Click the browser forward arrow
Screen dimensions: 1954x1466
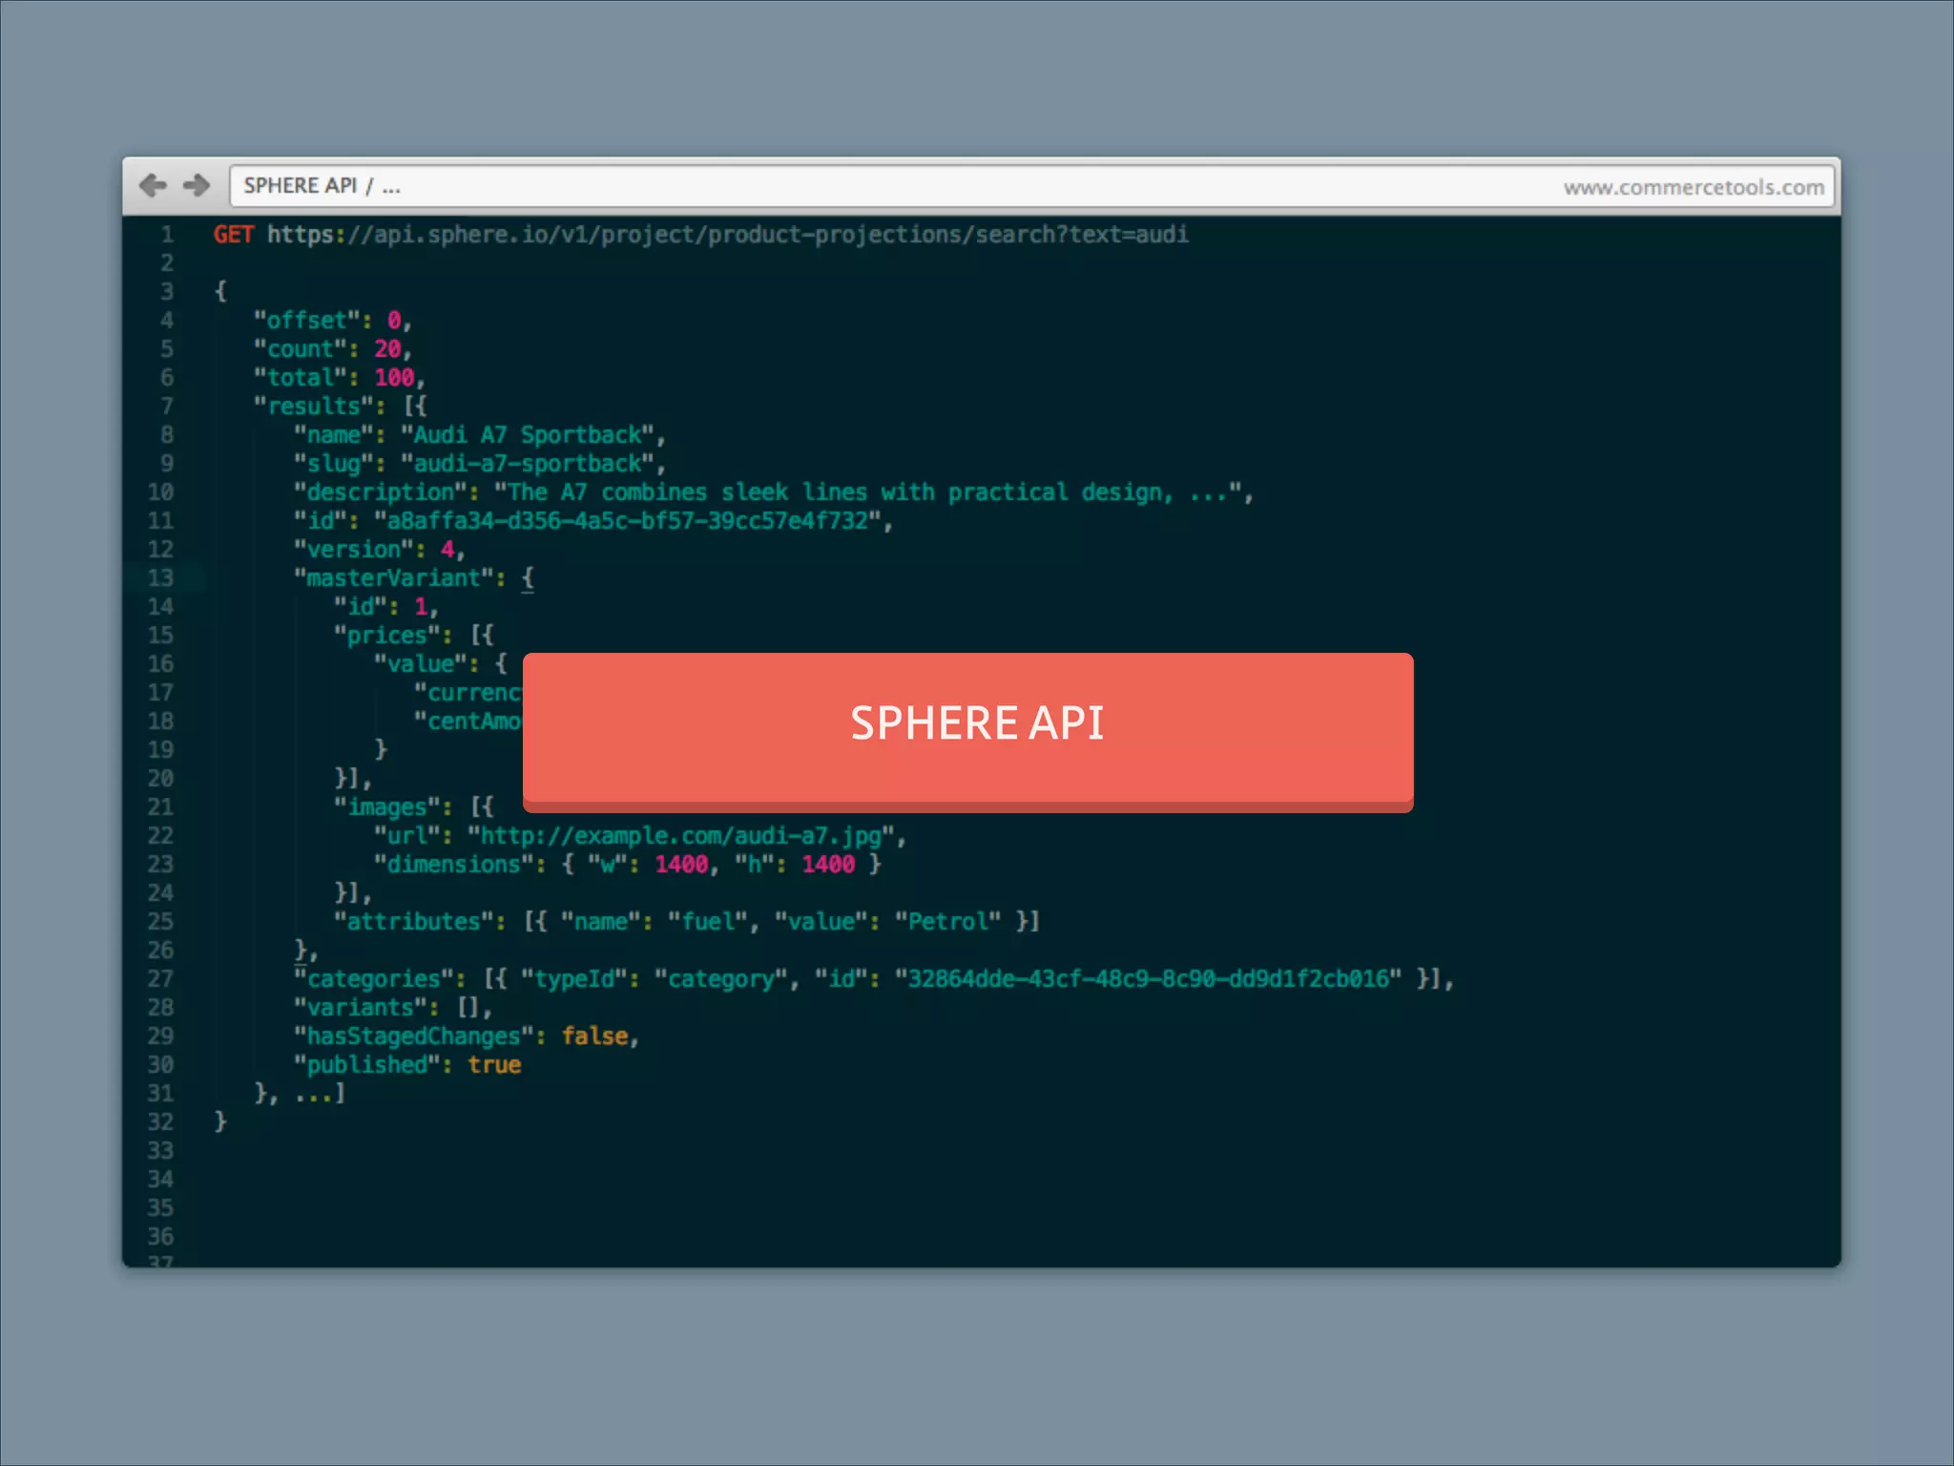click(196, 184)
